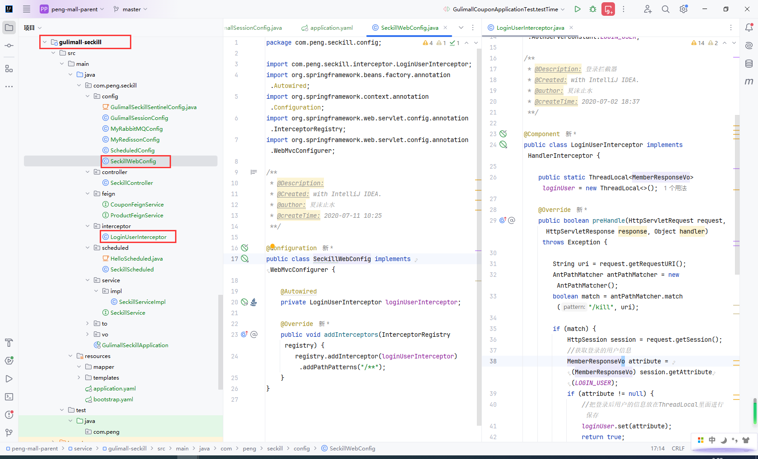
Task: Switch to application.yaml tab
Action: tap(327, 28)
